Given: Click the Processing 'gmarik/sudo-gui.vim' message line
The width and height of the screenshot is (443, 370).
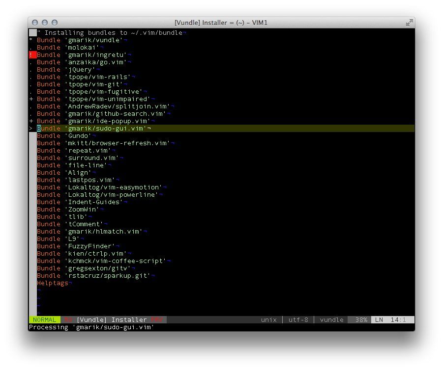Looking at the screenshot, I should pyautogui.click(x=91, y=327).
